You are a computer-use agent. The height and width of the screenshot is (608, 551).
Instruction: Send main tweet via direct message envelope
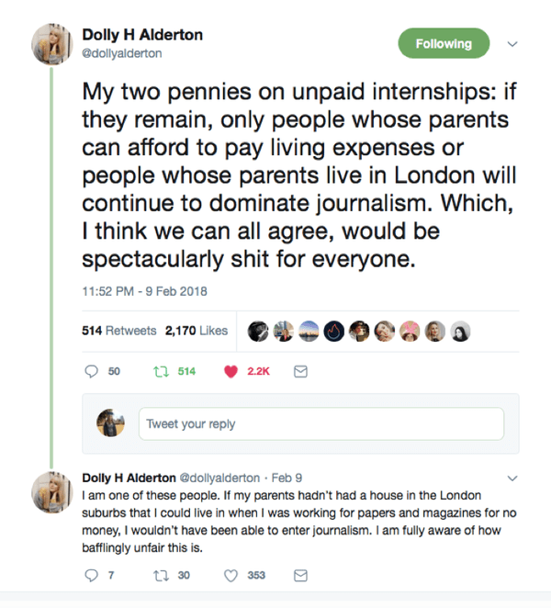pos(299,371)
